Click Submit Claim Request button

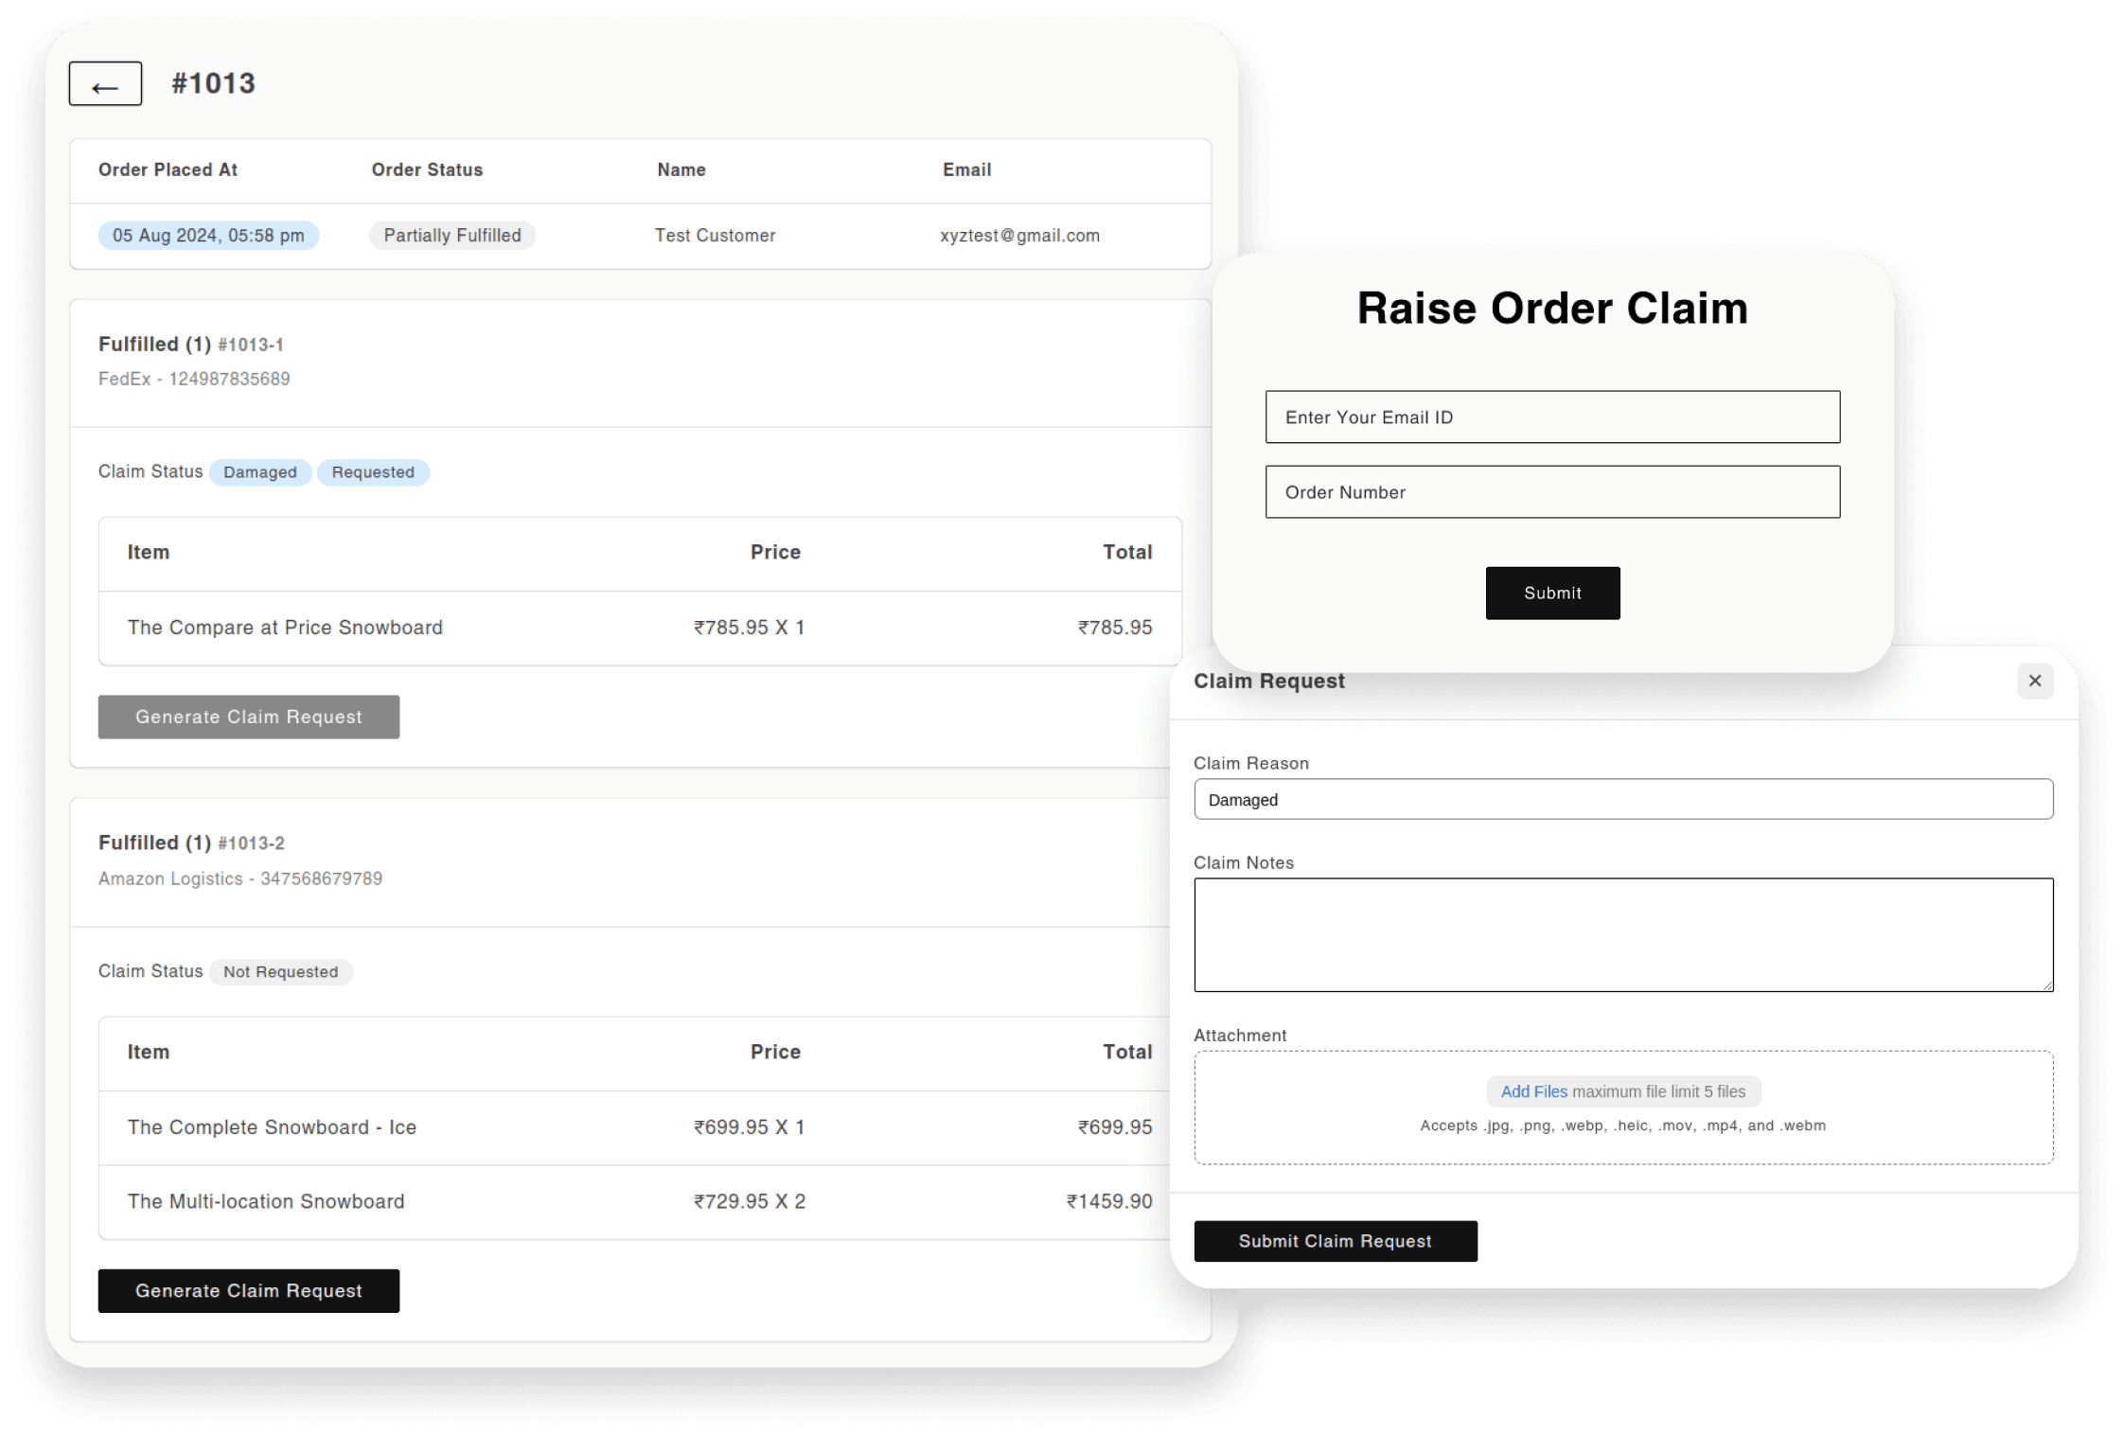click(x=1336, y=1239)
